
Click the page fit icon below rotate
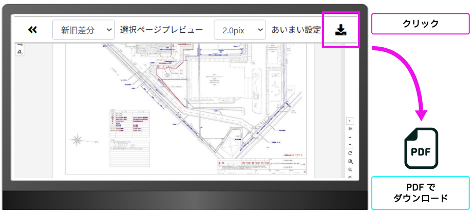point(350,161)
